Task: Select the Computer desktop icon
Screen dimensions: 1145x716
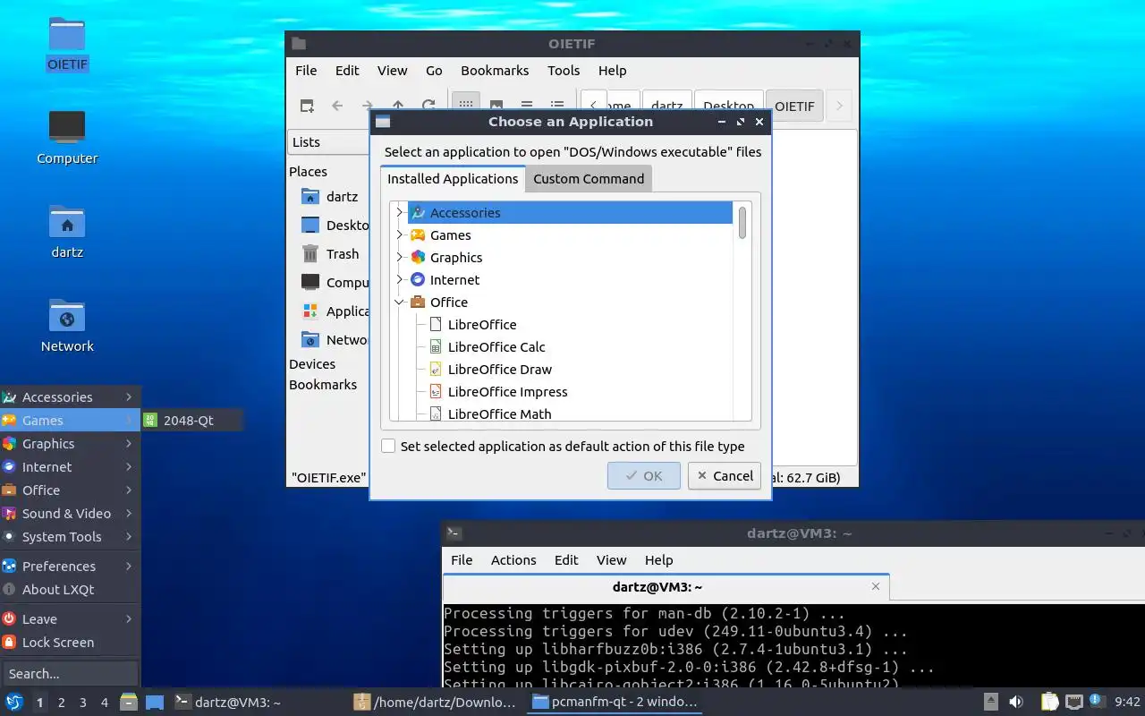Action: coord(67,138)
